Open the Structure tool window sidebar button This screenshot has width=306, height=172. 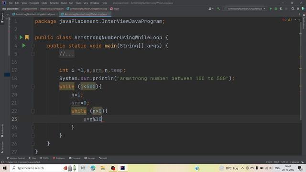[2, 147]
